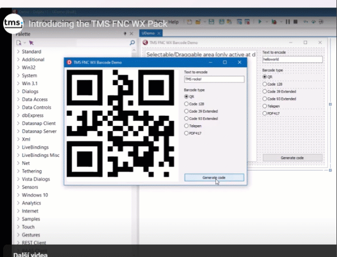Image resolution: width=337 pixels, height=257 pixels.
Task: Click the Datasnap Server palette row
Action: pyautogui.click(x=40, y=131)
